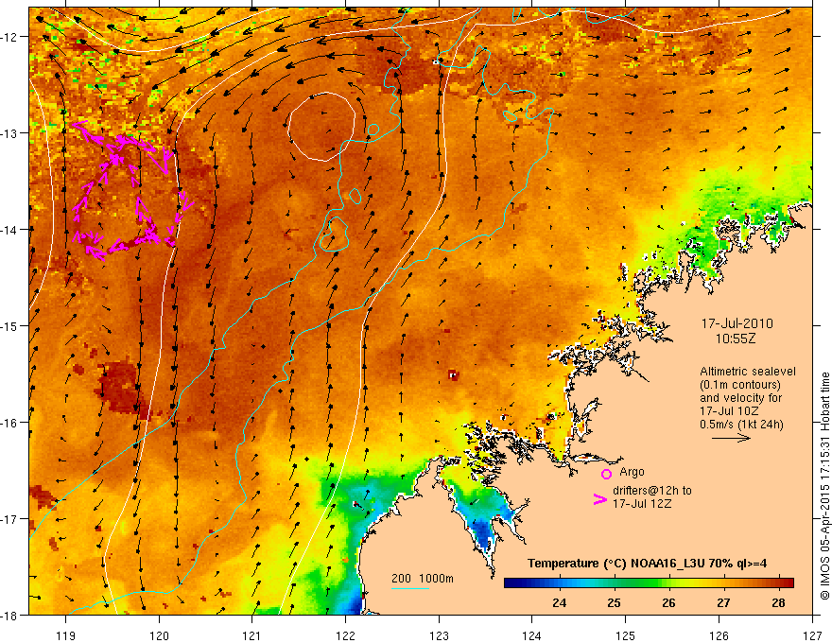Click the magenta Argo circle symbol
This screenshot has width=832, height=643.
click(x=606, y=474)
